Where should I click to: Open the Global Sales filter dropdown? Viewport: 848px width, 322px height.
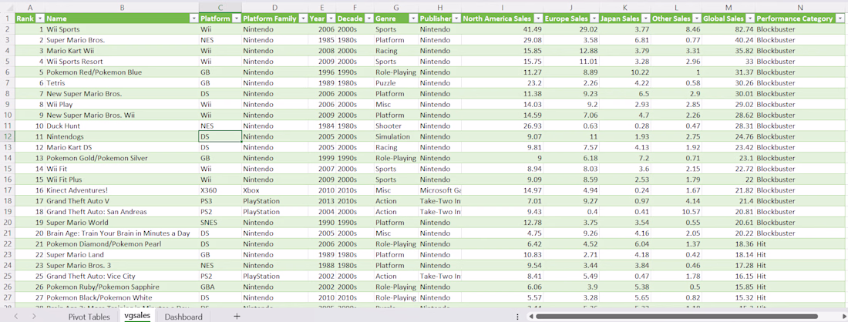749,18
